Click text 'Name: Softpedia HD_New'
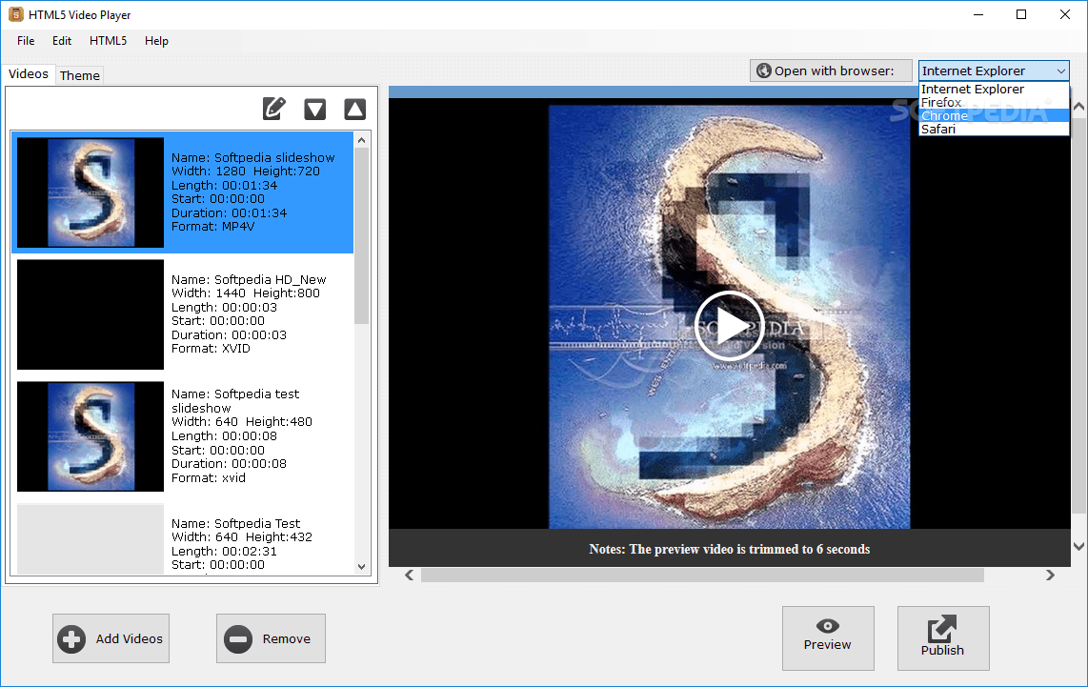1088x687 pixels. 249,279
